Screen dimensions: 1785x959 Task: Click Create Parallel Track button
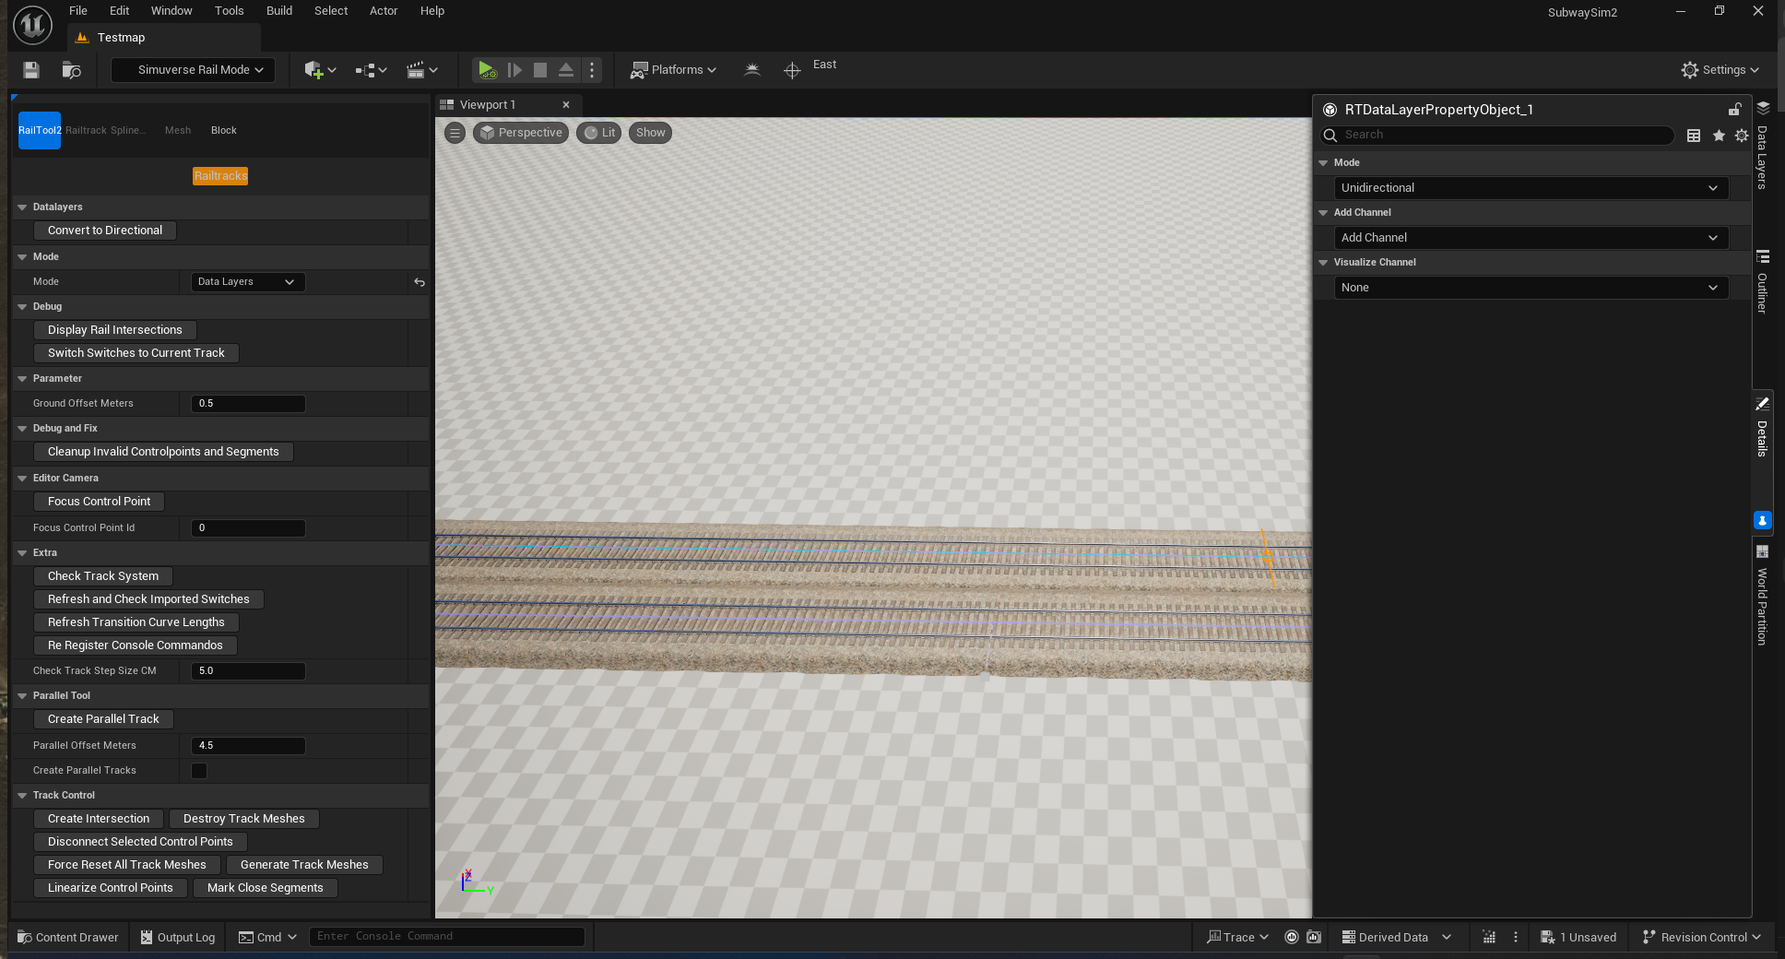click(x=103, y=719)
